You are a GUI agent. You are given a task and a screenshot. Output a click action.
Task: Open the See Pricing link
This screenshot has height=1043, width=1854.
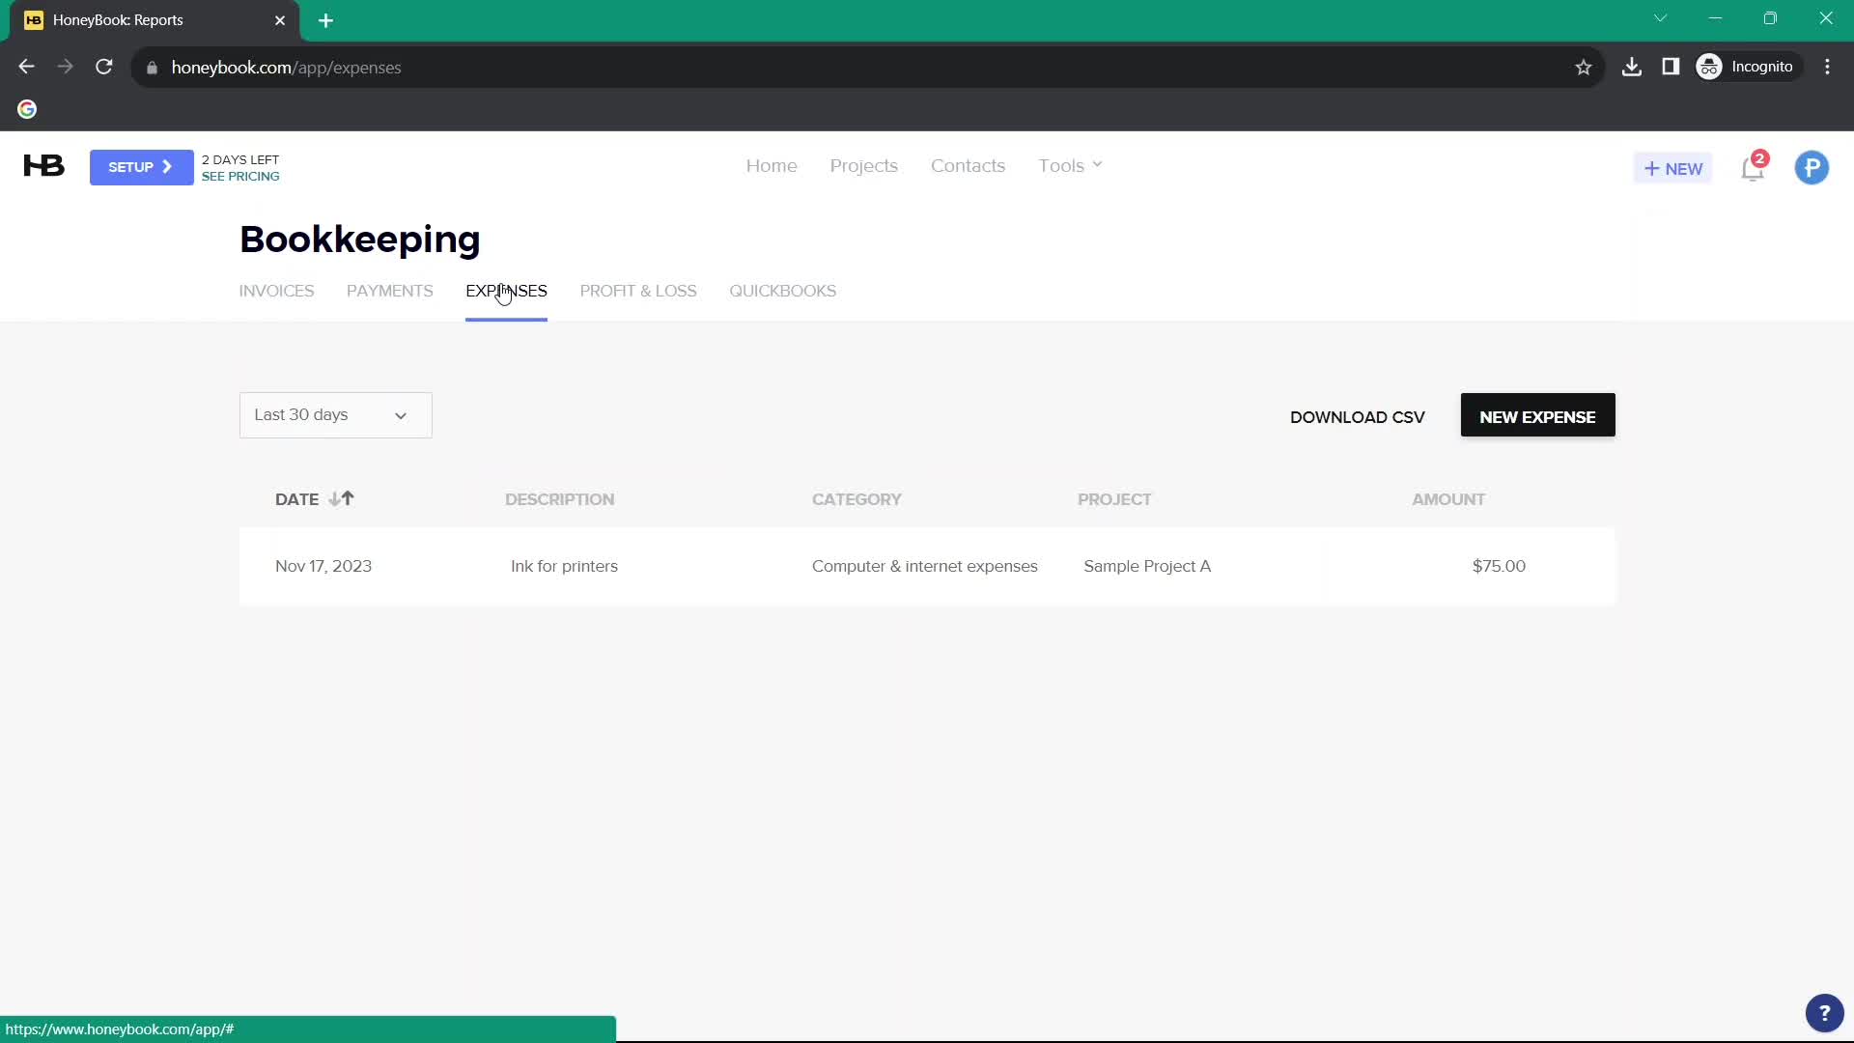[x=240, y=177]
